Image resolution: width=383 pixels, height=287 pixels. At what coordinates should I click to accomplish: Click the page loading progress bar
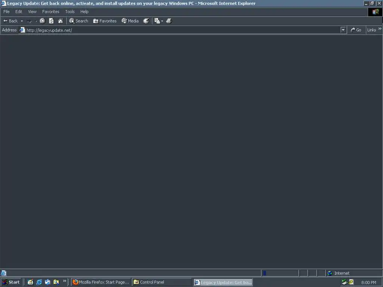pos(280,273)
